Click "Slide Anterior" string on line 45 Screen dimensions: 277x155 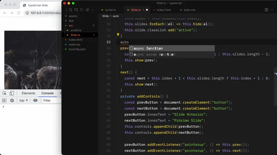pos(189,115)
